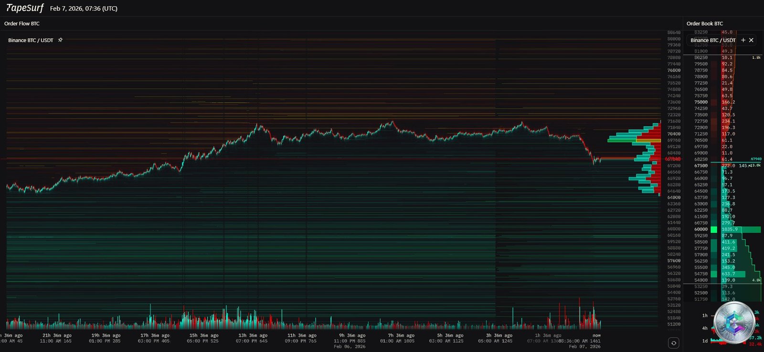Click the 13h 36m ago time label
The image size is (764, 352).
point(253,335)
